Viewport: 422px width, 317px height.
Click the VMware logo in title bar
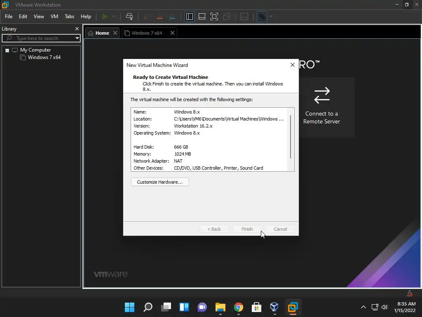[5, 5]
